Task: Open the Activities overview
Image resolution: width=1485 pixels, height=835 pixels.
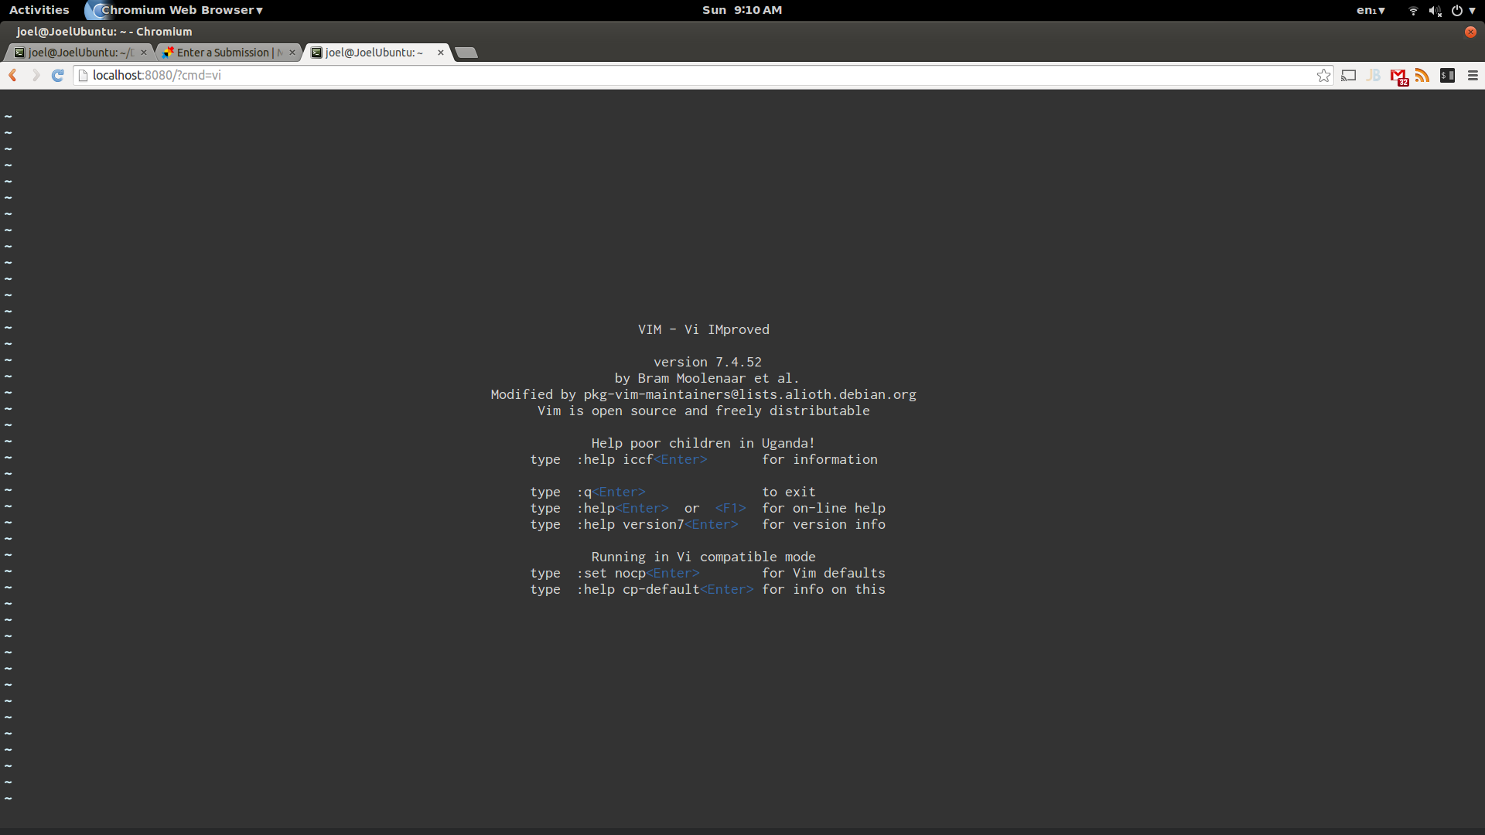Action: 39,10
